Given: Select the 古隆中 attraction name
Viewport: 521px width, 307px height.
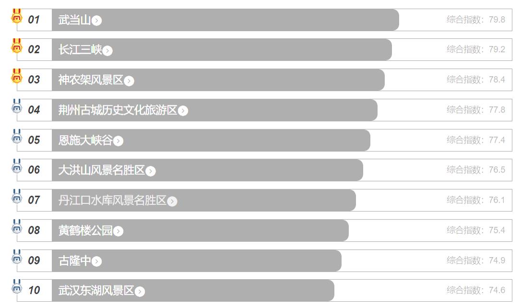Looking at the screenshot, I should (74, 261).
